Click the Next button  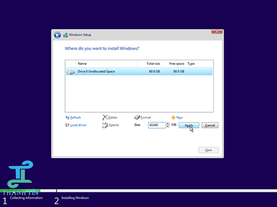(208, 150)
